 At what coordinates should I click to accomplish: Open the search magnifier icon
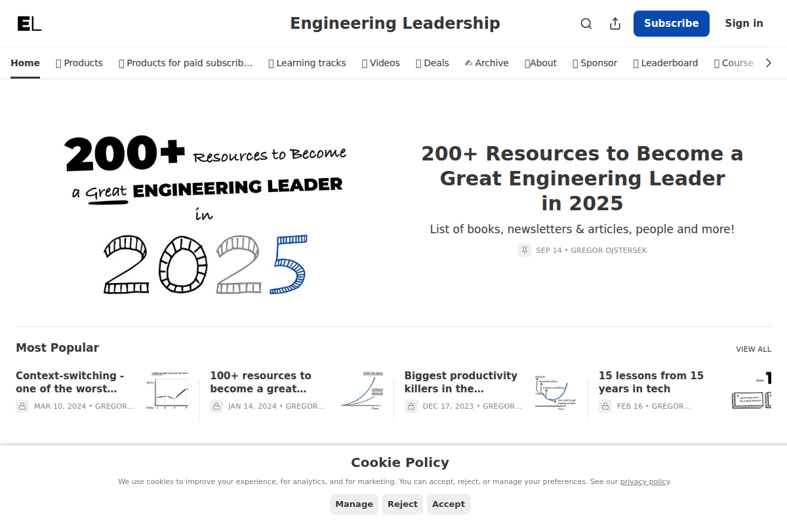coord(586,23)
